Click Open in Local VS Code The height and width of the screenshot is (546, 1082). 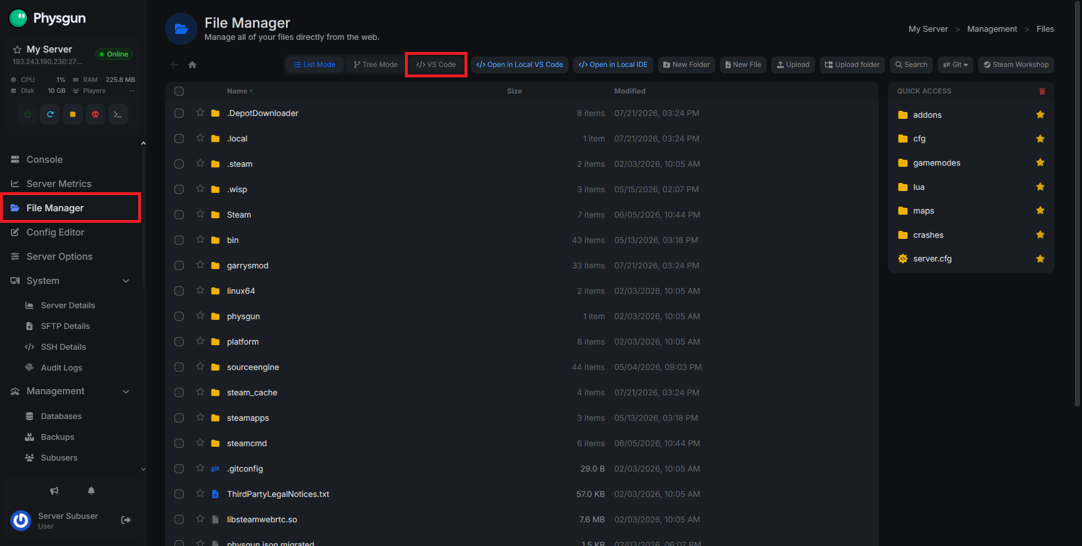click(519, 65)
